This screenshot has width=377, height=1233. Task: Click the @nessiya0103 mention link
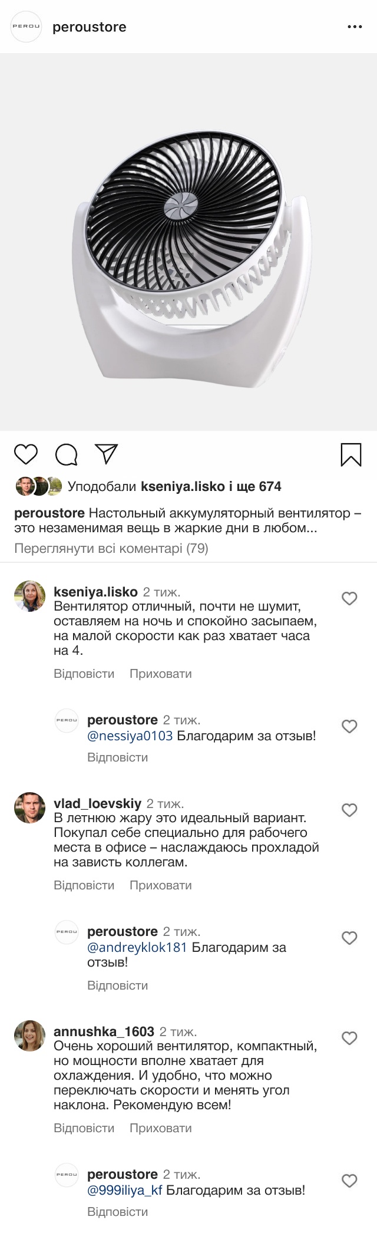coord(130,736)
